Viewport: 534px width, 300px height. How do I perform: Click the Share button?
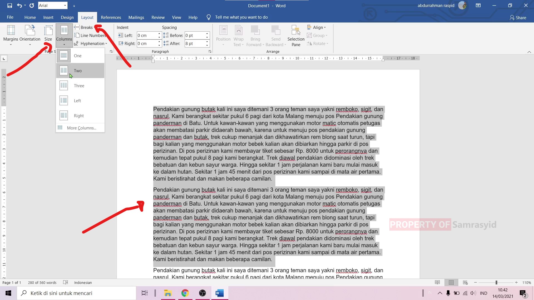[518, 17]
